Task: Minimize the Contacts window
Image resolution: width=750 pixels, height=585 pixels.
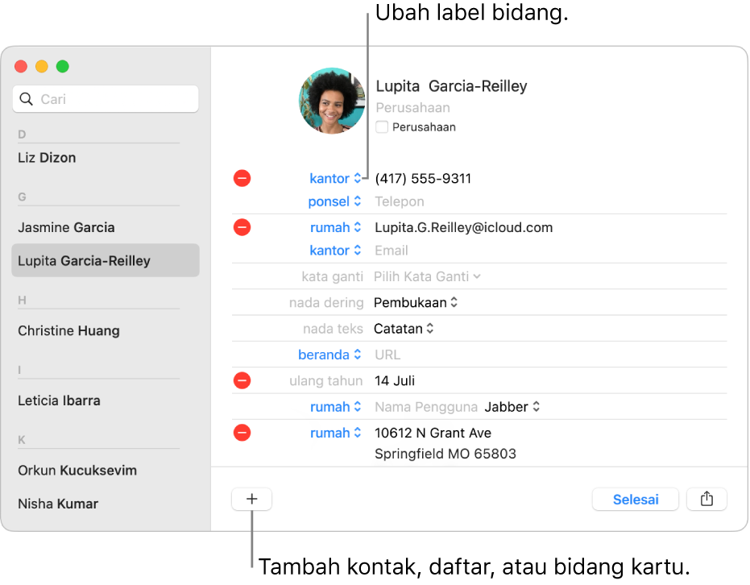Action: (x=42, y=66)
